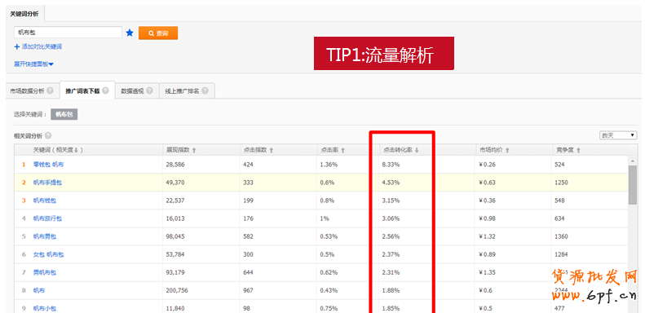Click the blue star favorite icon
This screenshot has width=645, height=313.
click(130, 33)
